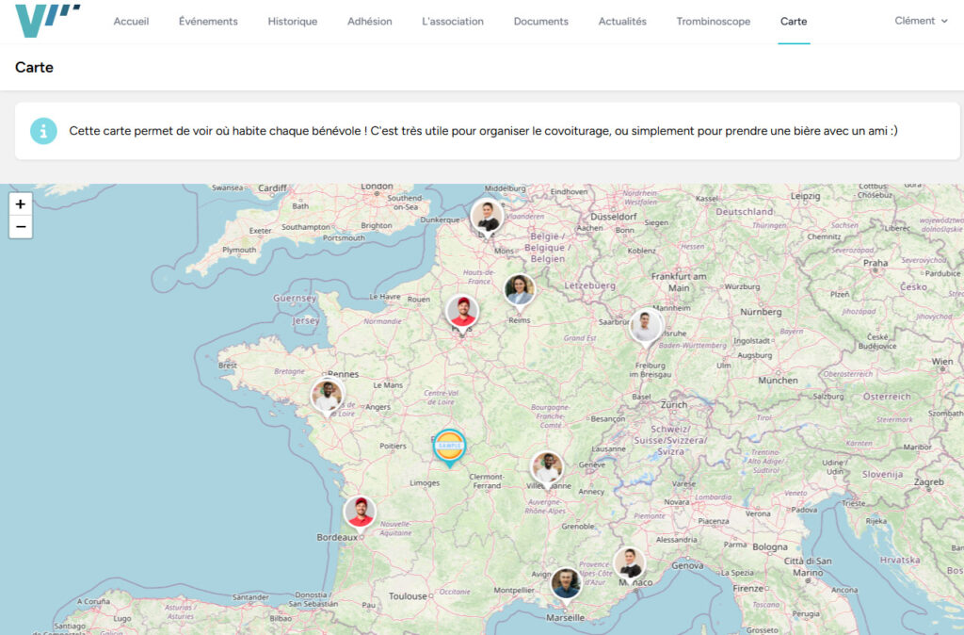
Task: Click the volunteer pin near Villeurbanne
Action: (547, 466)
